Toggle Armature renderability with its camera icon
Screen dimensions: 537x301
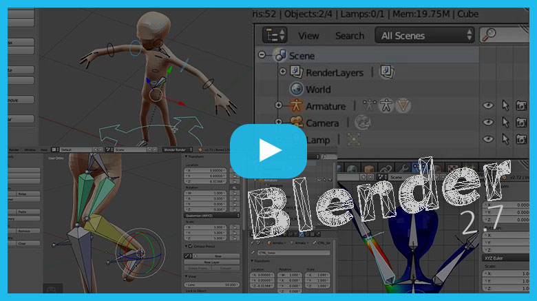click(521, 105)
